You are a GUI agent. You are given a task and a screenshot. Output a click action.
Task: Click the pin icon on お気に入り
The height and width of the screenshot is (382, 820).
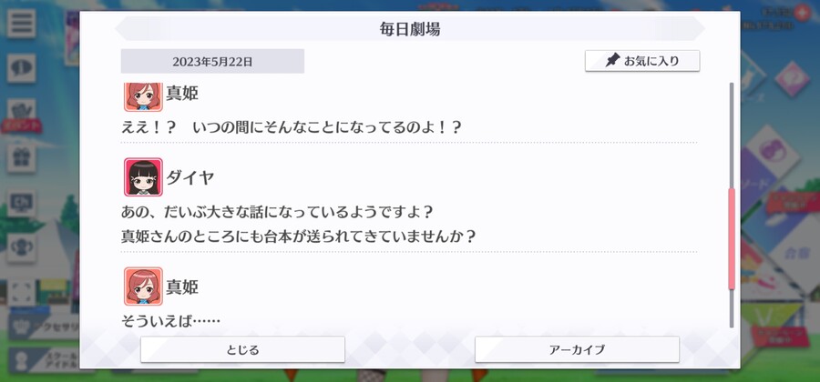pos(612,61)
